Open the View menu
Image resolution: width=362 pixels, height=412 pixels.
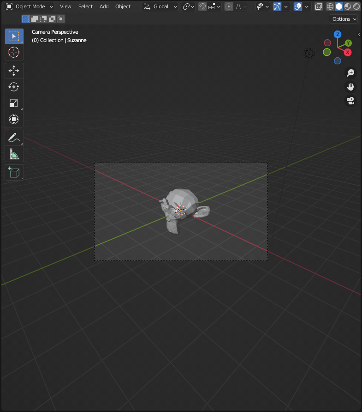[65, 6]
